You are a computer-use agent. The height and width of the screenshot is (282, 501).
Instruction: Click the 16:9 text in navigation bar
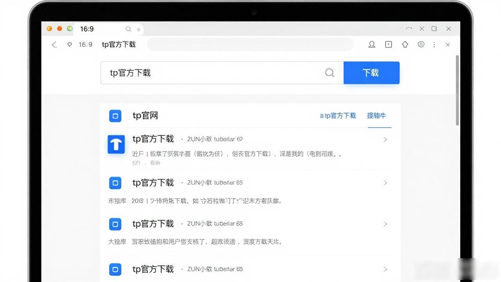85,45
